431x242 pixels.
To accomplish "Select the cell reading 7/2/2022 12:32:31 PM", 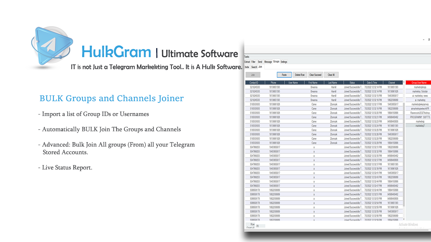I will [373, 147].
